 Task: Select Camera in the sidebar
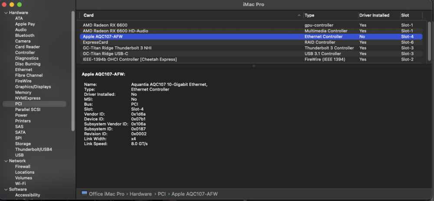click(x=23, y=41)
